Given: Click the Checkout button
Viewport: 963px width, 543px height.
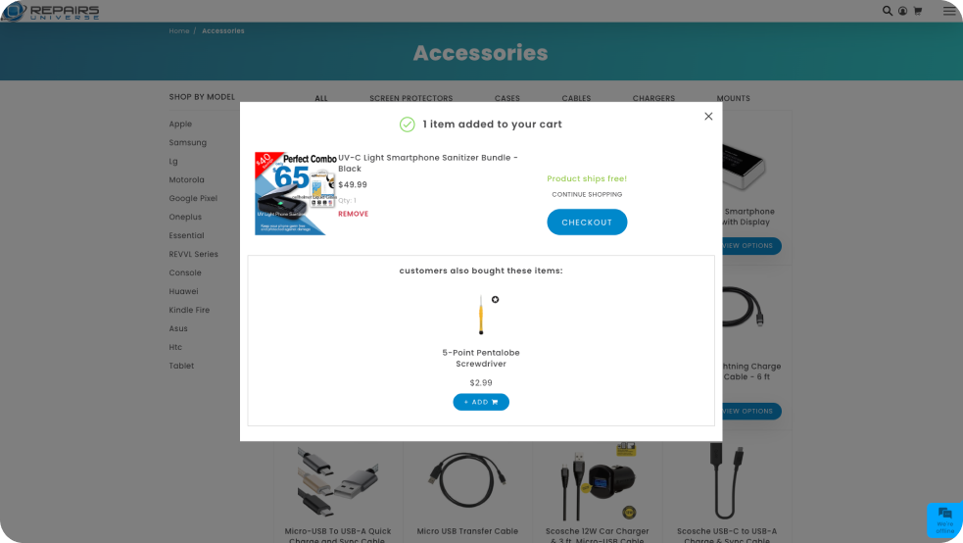Looking at the screenshot, I should (x=587, y=222).
